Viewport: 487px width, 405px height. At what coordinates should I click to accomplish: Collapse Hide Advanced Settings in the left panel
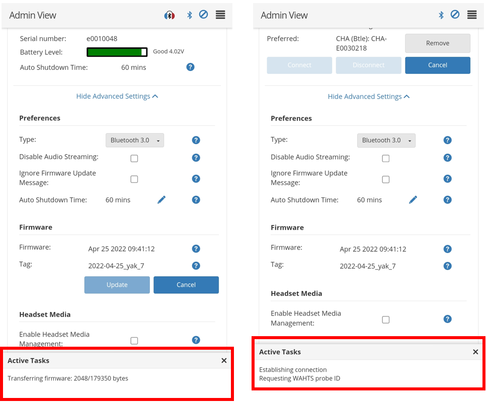[x=117, y=96]
